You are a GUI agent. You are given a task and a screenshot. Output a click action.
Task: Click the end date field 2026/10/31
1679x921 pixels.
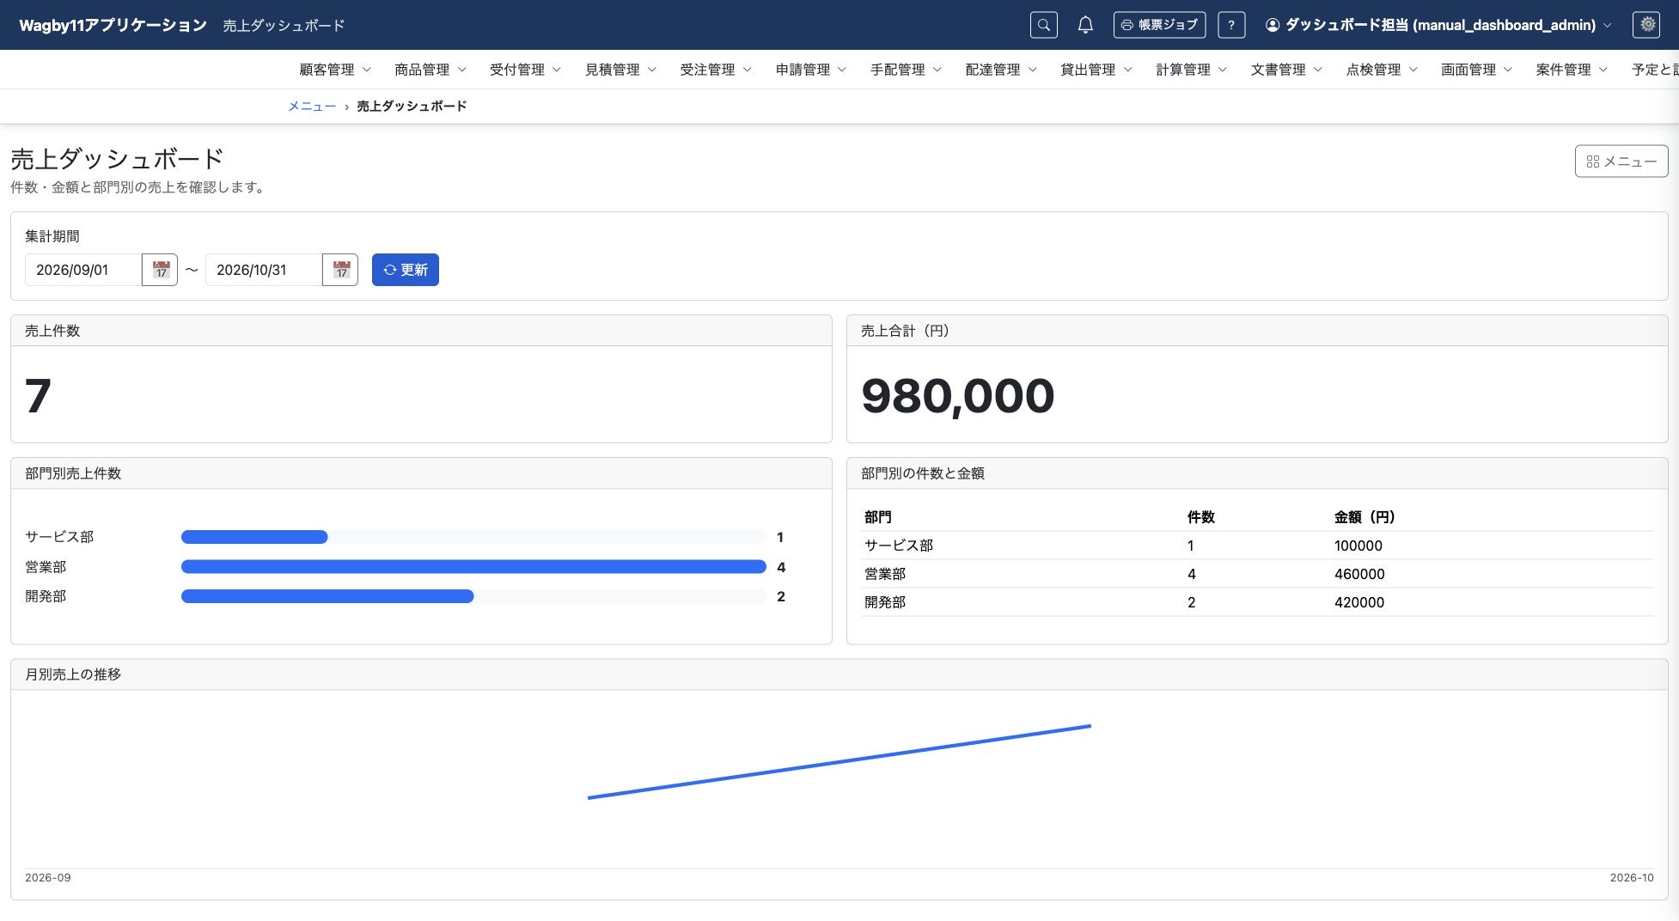tap(264, 270)
